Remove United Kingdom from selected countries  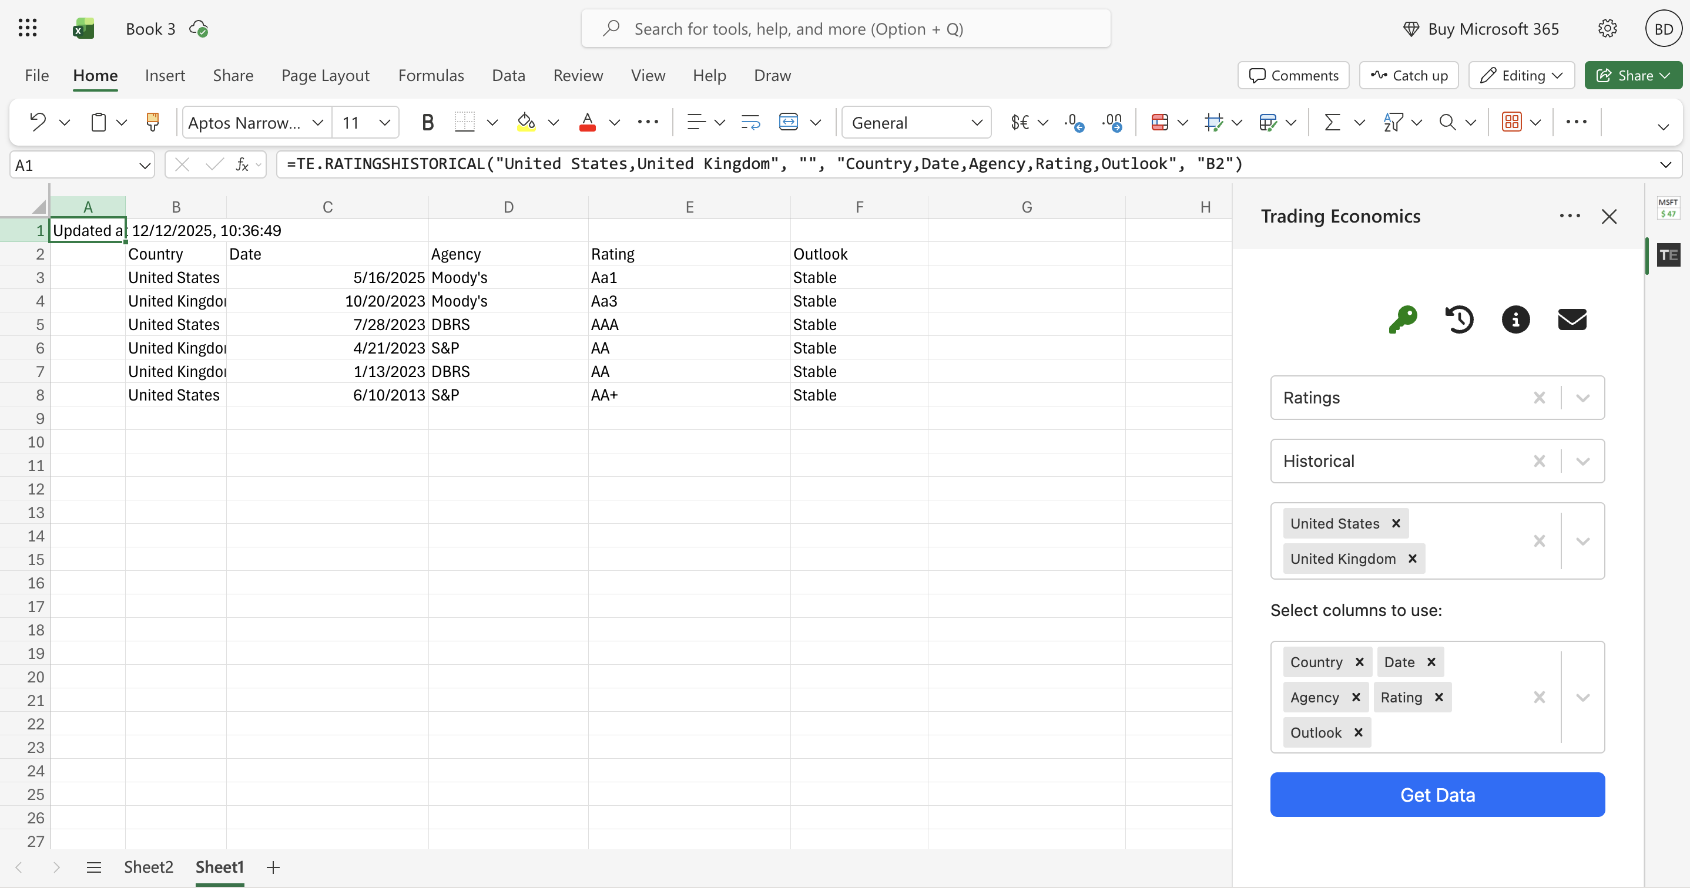pos(1413,558)
